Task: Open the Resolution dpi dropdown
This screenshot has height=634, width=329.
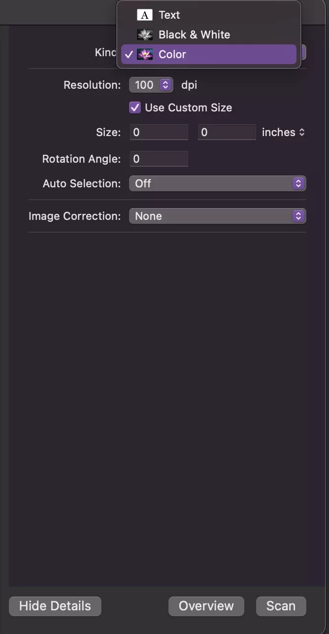Action: 151,85
